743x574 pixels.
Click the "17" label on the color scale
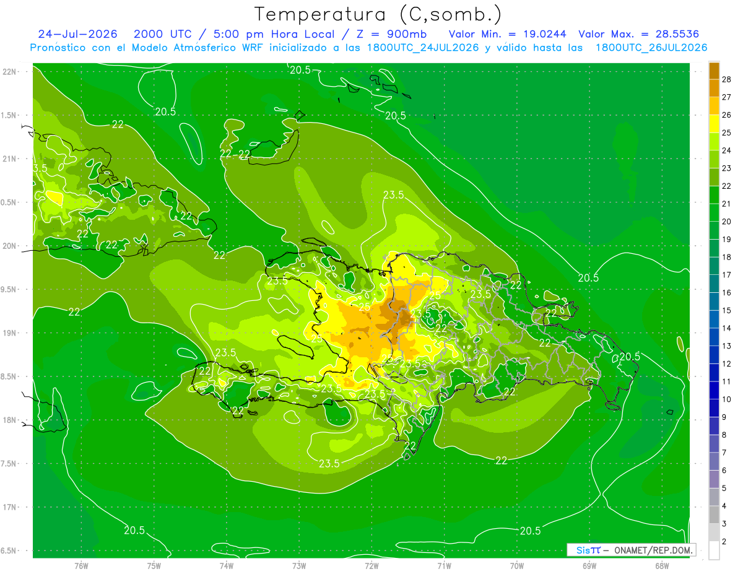point(727,275)
